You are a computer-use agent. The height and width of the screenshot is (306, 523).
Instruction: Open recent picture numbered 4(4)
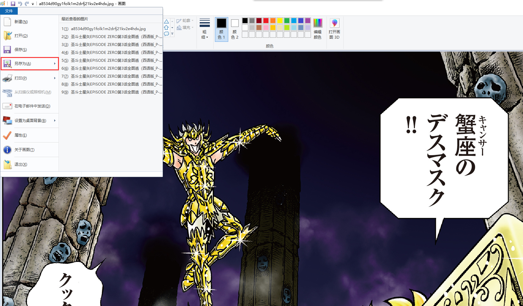[x=111, y=53]
